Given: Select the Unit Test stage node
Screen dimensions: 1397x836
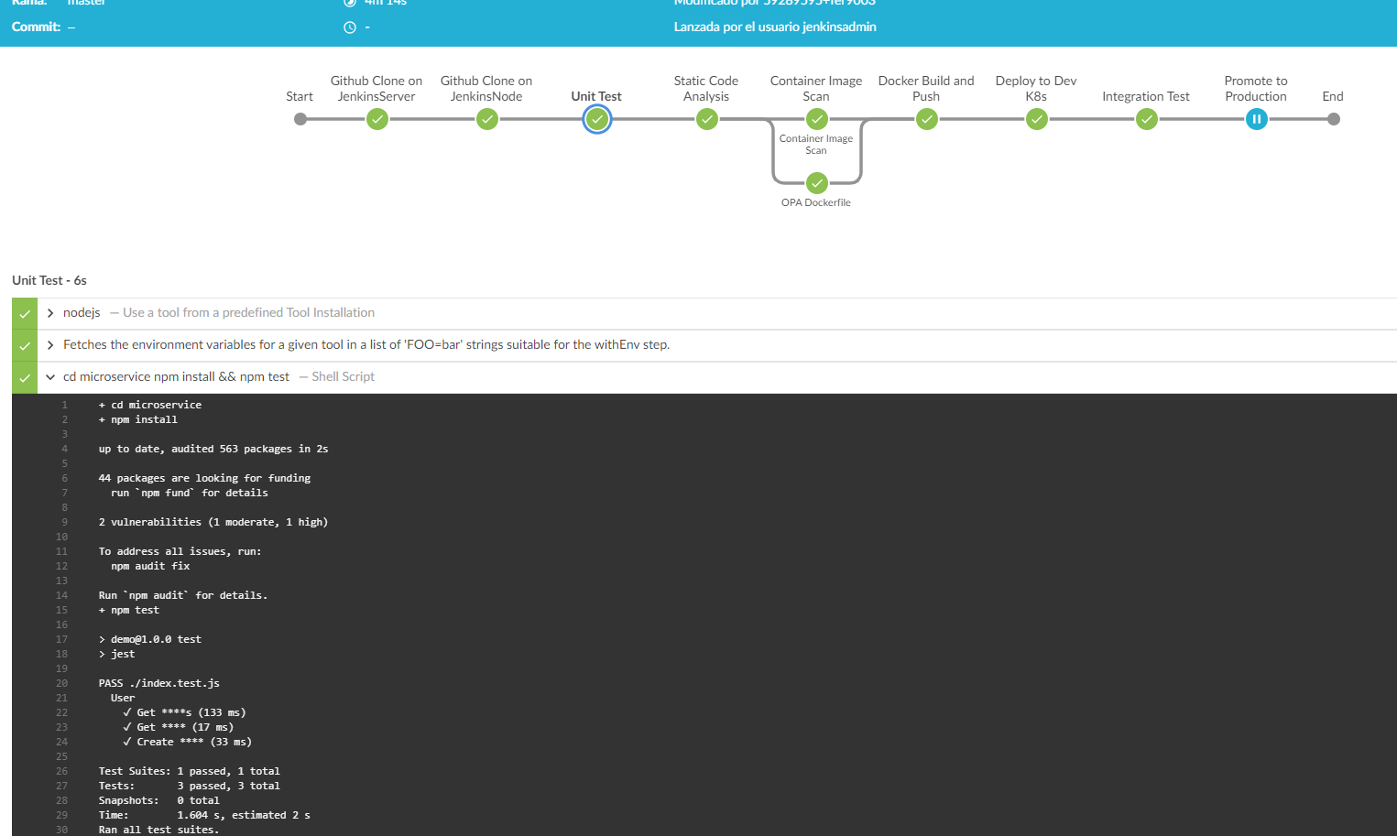Looking at the screenshot, I should [596, 119].
